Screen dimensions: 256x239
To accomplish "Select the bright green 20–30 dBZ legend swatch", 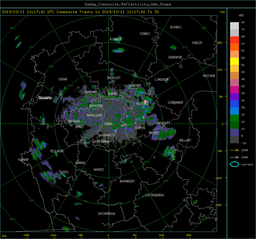I will (234, 118).
